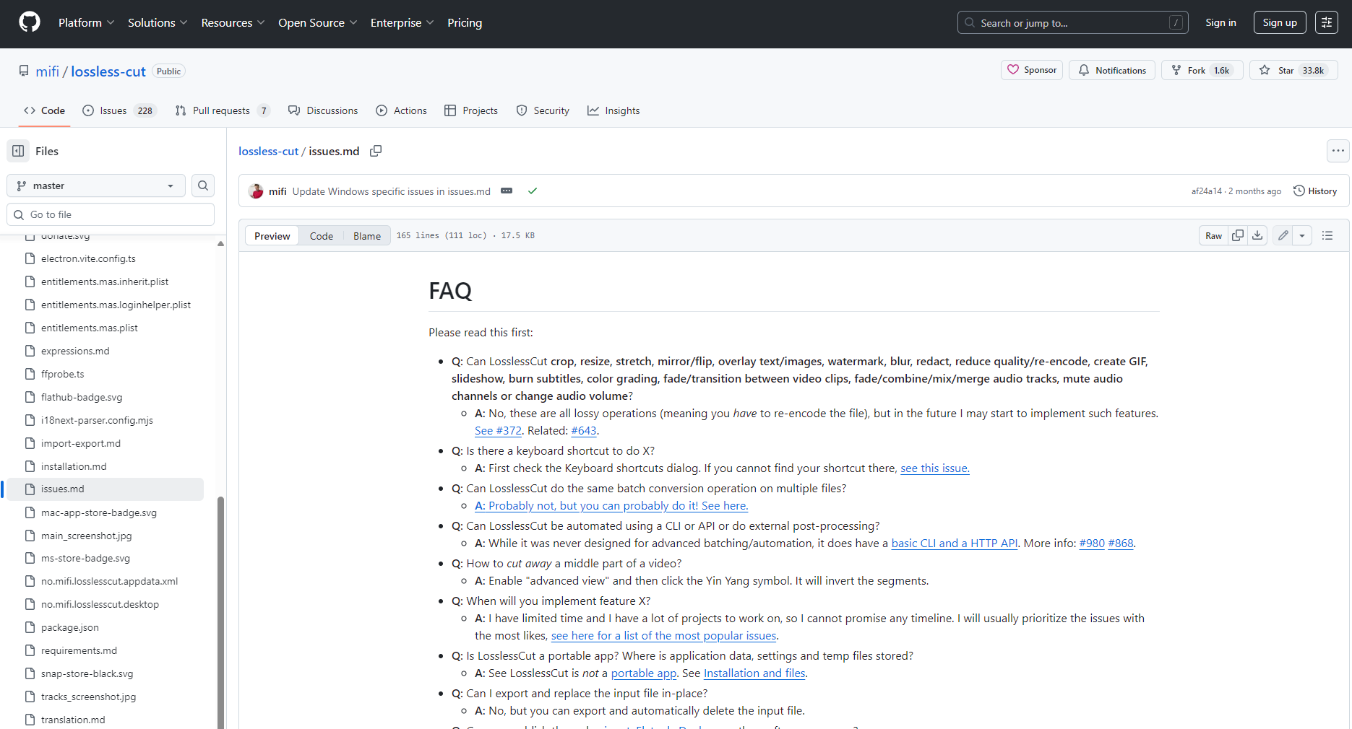Click the Sign up button
The image size is (1352, 729).
pyautogui.click(x=1279, y=22)
